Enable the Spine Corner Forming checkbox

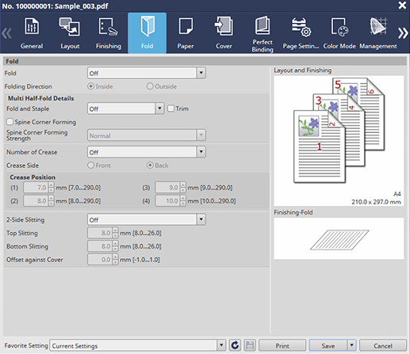[x=10, y=122]
